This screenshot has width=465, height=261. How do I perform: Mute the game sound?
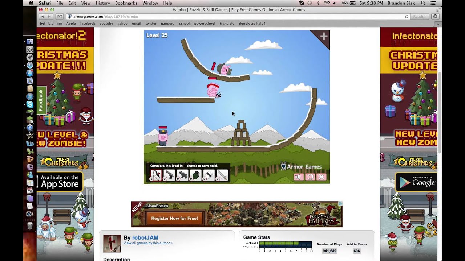[x=298, y=177]
